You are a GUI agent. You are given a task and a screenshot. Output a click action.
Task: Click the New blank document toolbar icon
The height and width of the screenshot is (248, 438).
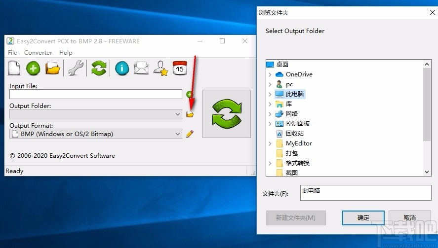tap(14, 68)
